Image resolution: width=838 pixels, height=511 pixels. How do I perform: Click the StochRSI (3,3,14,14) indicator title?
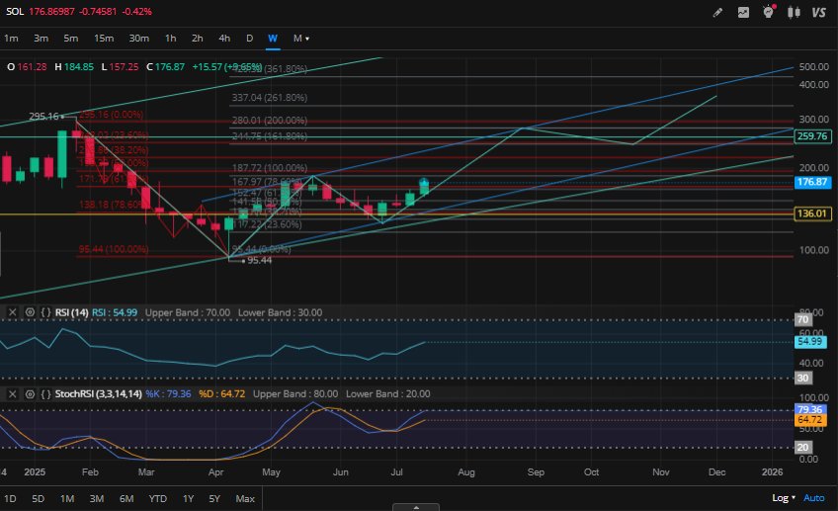[99, 394]
